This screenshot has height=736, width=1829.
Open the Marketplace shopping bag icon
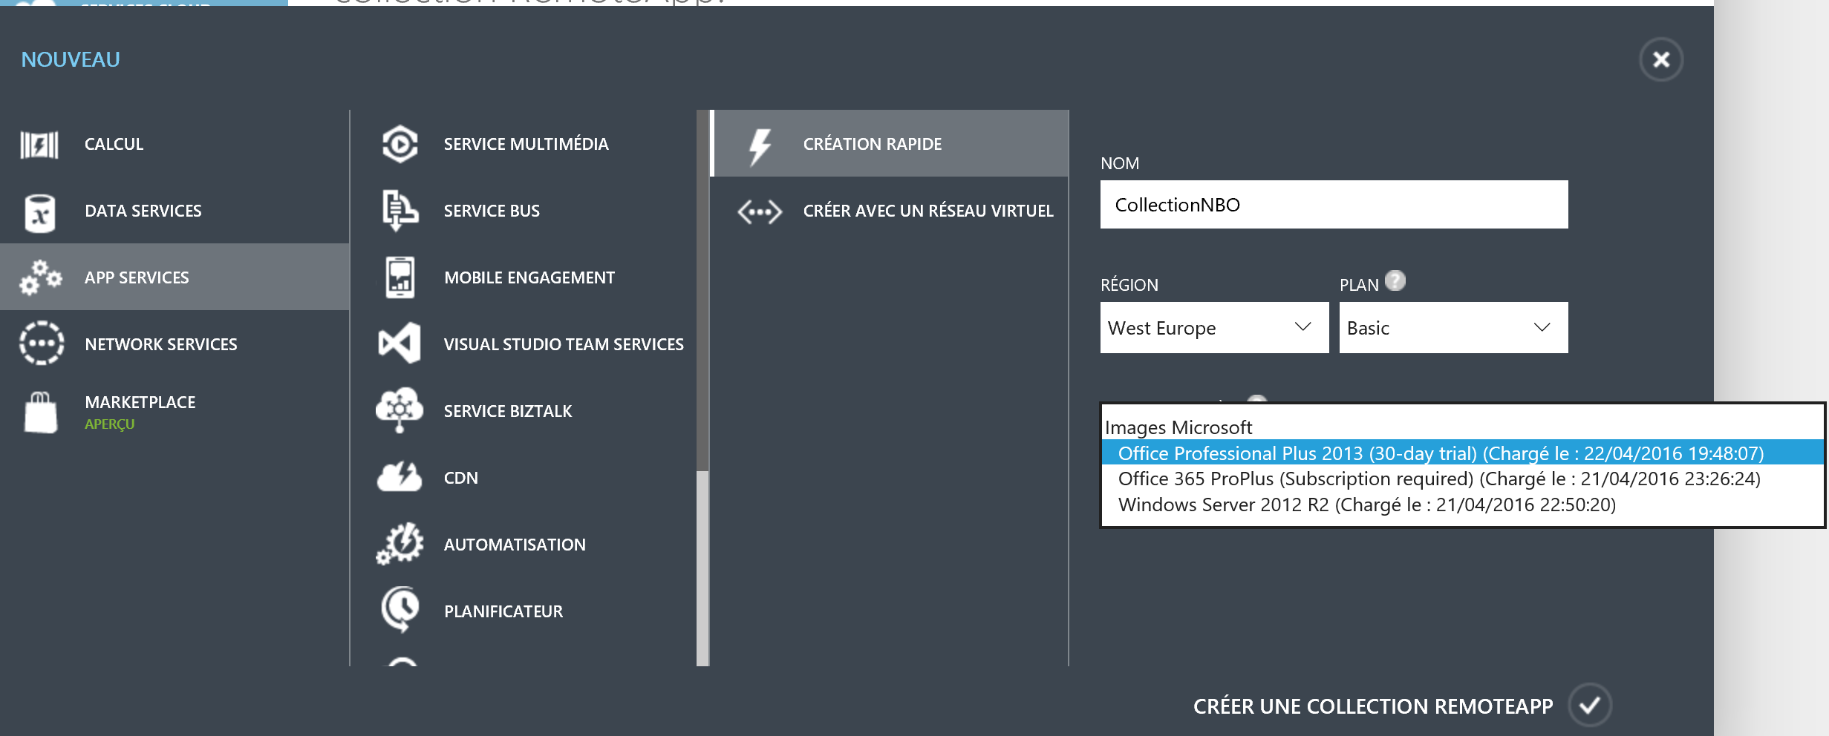[x=41, y=412]
